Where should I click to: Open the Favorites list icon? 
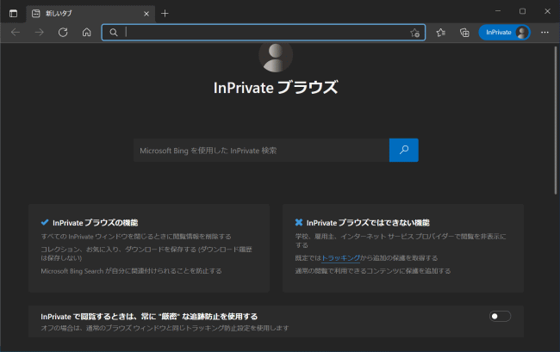pos(441,33)
